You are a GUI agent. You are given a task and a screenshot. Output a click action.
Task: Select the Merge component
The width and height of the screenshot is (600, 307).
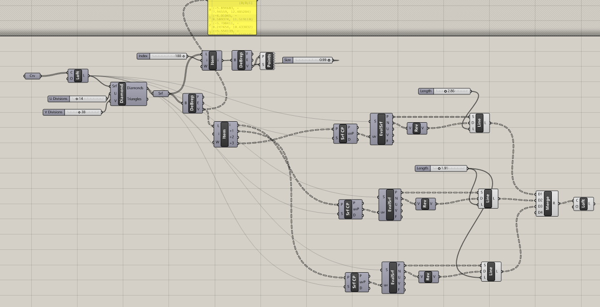(548, 204)
